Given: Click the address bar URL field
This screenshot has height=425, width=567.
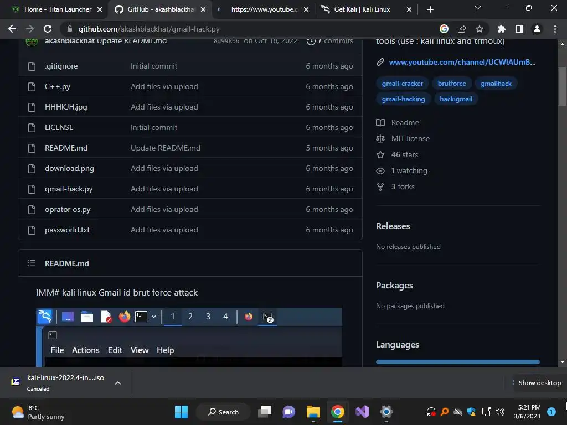Looking at the screenshot, I should [250, 29].
